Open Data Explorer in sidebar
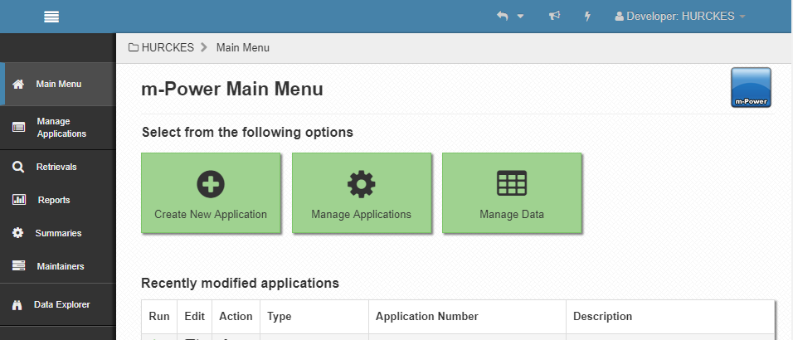Screen dimensions: 793x340 point(58,304)
